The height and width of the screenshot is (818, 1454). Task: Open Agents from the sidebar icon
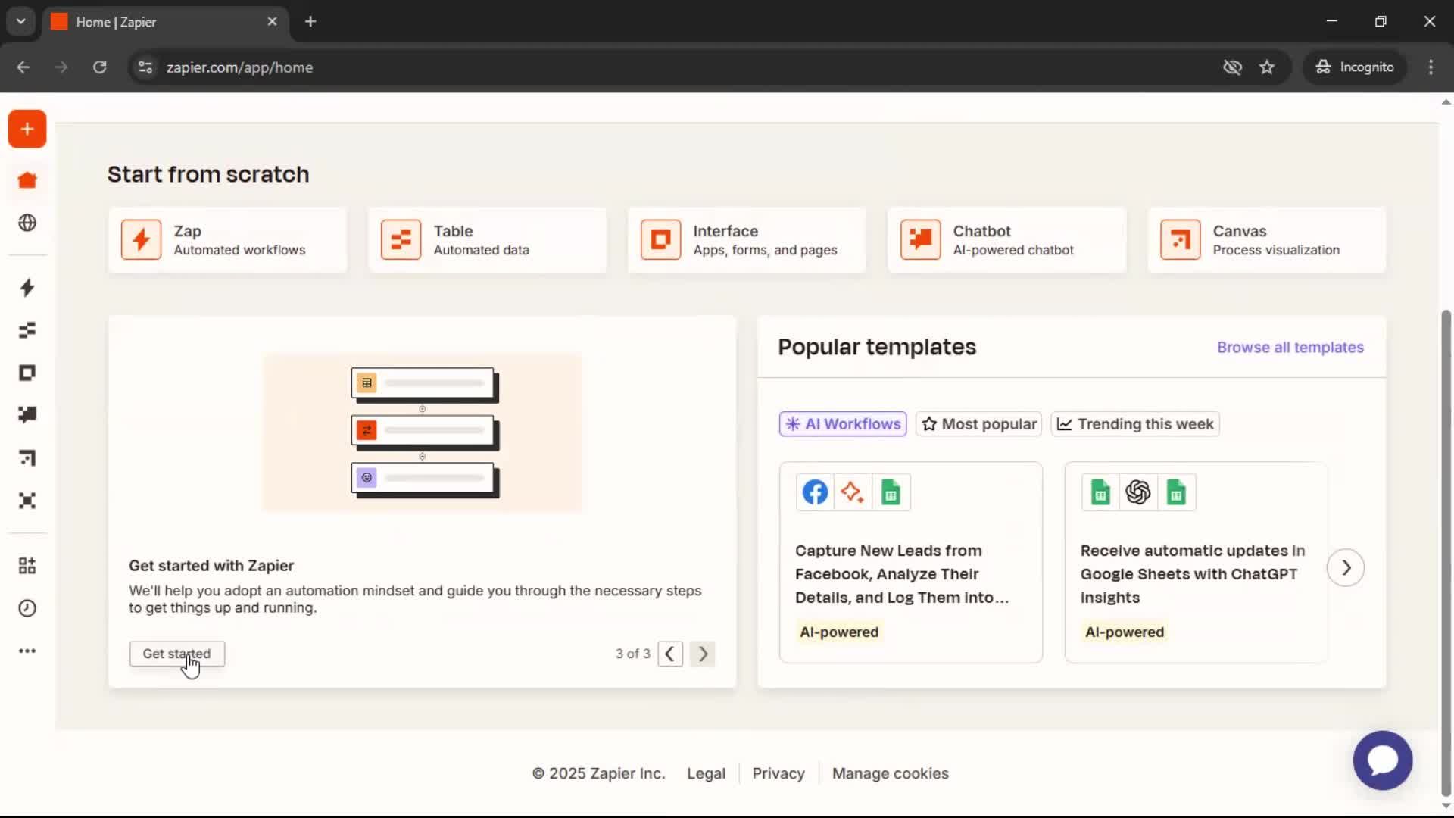(27, 500)
